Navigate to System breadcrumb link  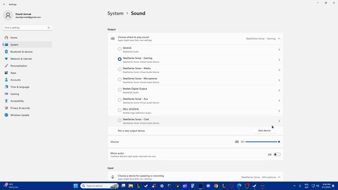click(115, 13)
